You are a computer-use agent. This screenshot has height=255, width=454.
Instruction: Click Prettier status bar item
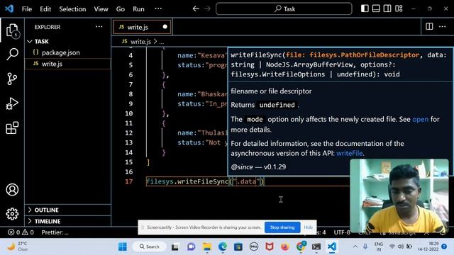pos(55,232)
